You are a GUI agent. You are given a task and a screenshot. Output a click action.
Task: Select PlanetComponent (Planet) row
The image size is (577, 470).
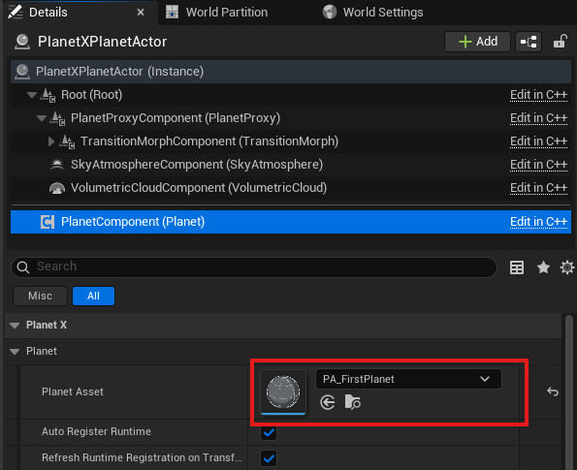(x=291, y=222)
